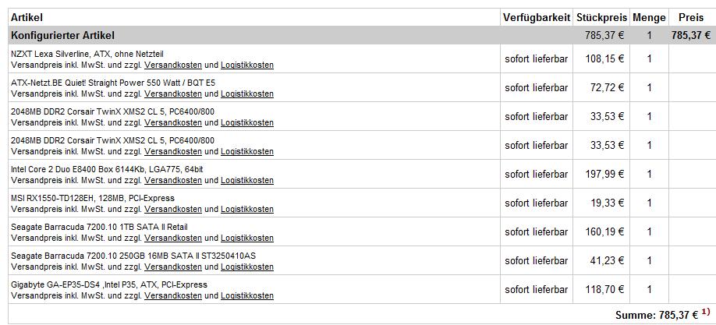Screen dimensions: 716x325
Task: Click the 197,99 € price of Intel E8400
Action: tap(604, 175)
